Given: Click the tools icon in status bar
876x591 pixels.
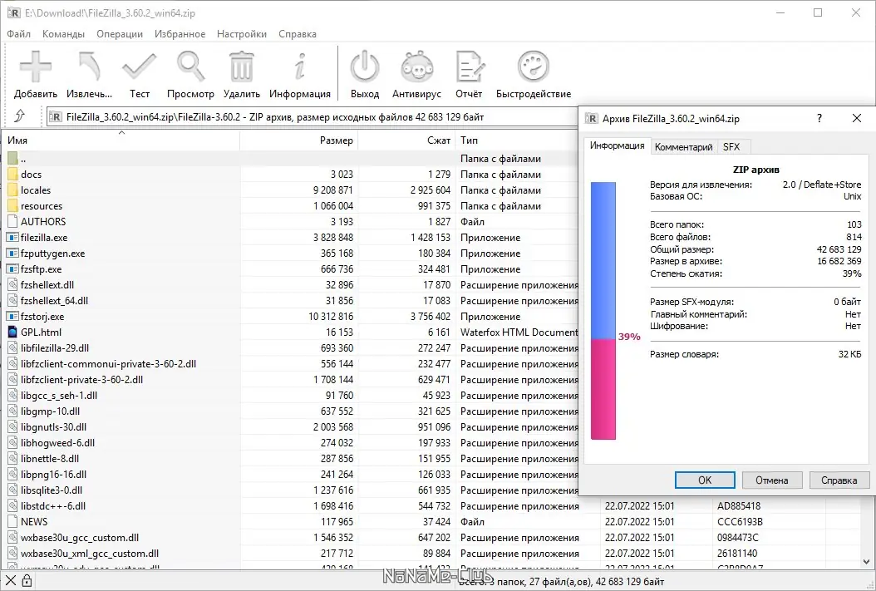Looking at the screenshot, I should tap(11, 581).
